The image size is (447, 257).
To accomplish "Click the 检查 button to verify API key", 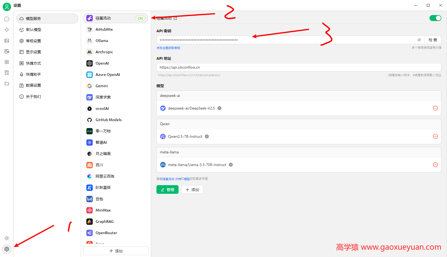I will (x=433, y=40).
